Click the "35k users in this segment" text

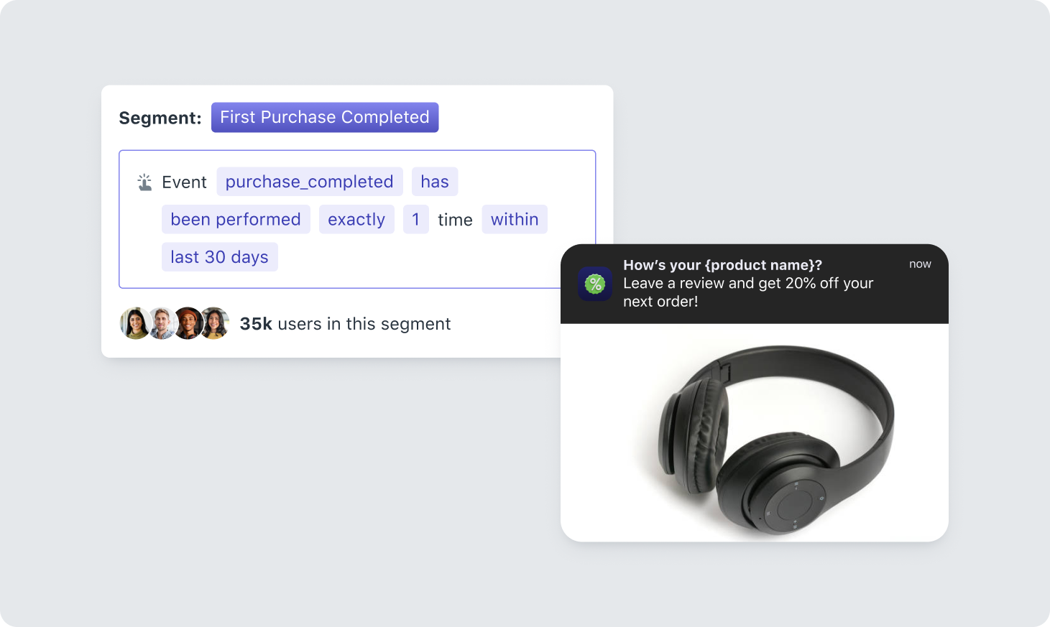coord(345,324)
